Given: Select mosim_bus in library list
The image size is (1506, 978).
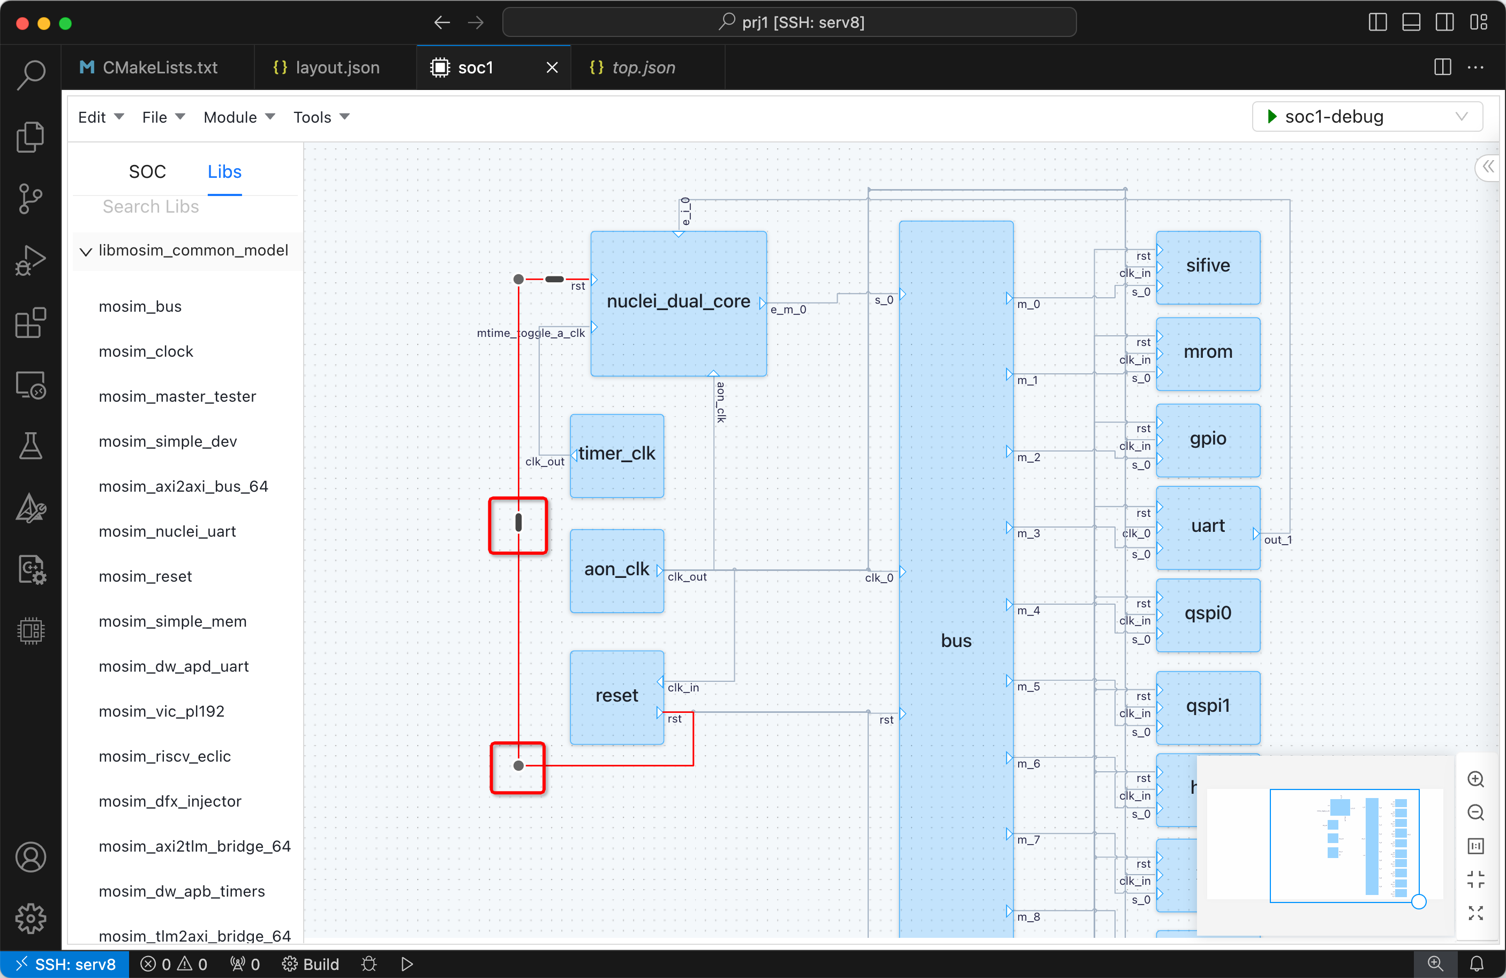Looking at the screenshot, I should 140,306.
